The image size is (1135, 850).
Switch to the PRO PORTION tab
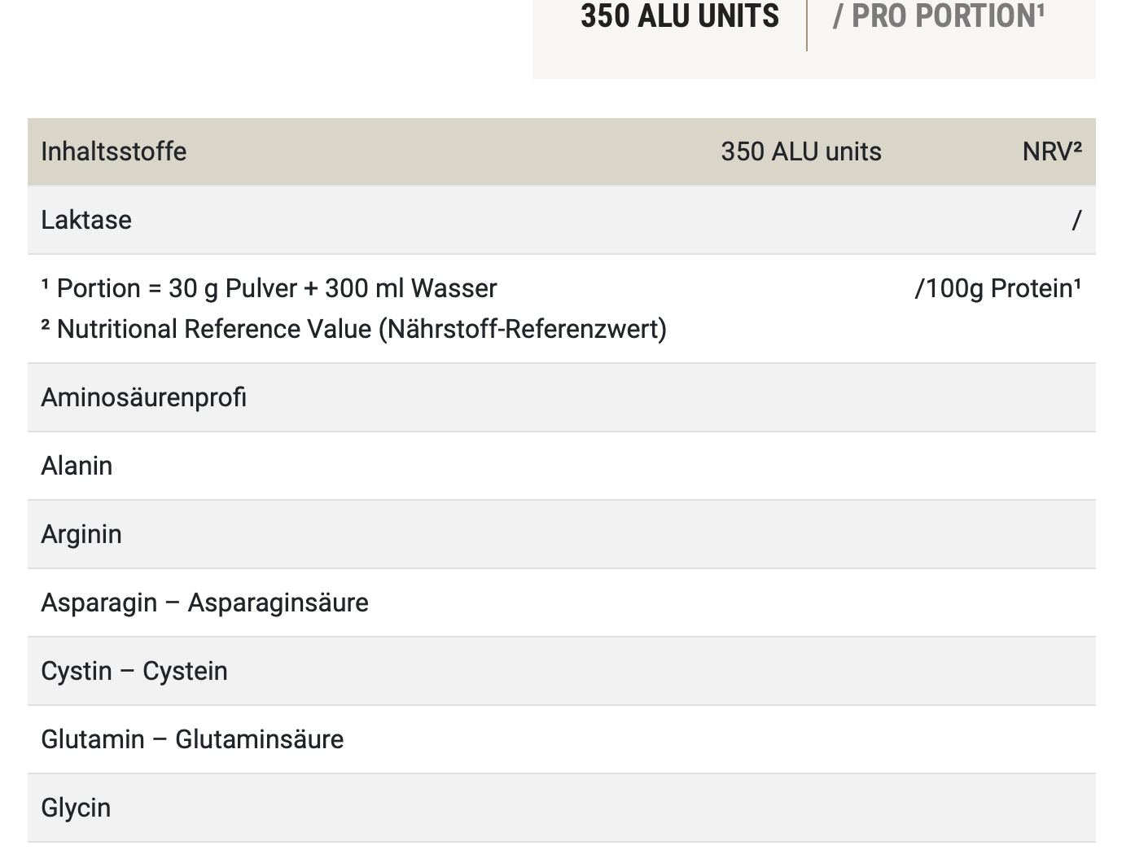[938, 16]
